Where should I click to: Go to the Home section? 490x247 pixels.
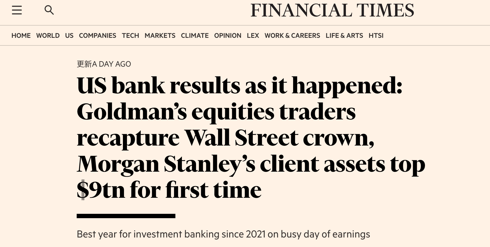(x=21, y=36)
